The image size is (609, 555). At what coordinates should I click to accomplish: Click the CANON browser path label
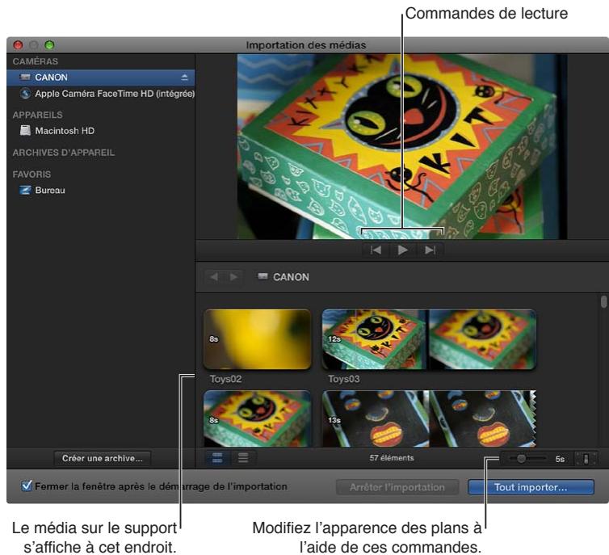pyautogui.click(x=284, y=277)
